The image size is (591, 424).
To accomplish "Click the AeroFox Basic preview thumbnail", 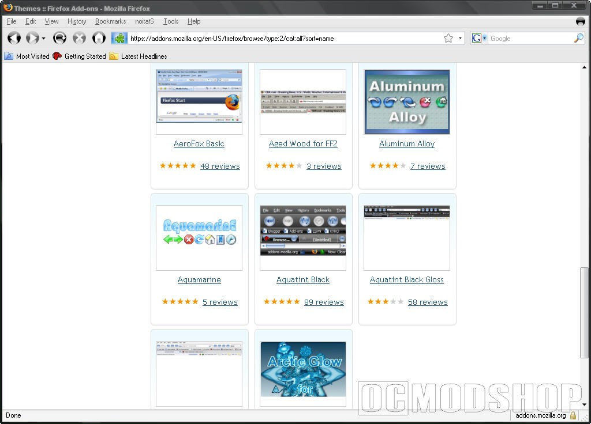I will tap(199, 102).
